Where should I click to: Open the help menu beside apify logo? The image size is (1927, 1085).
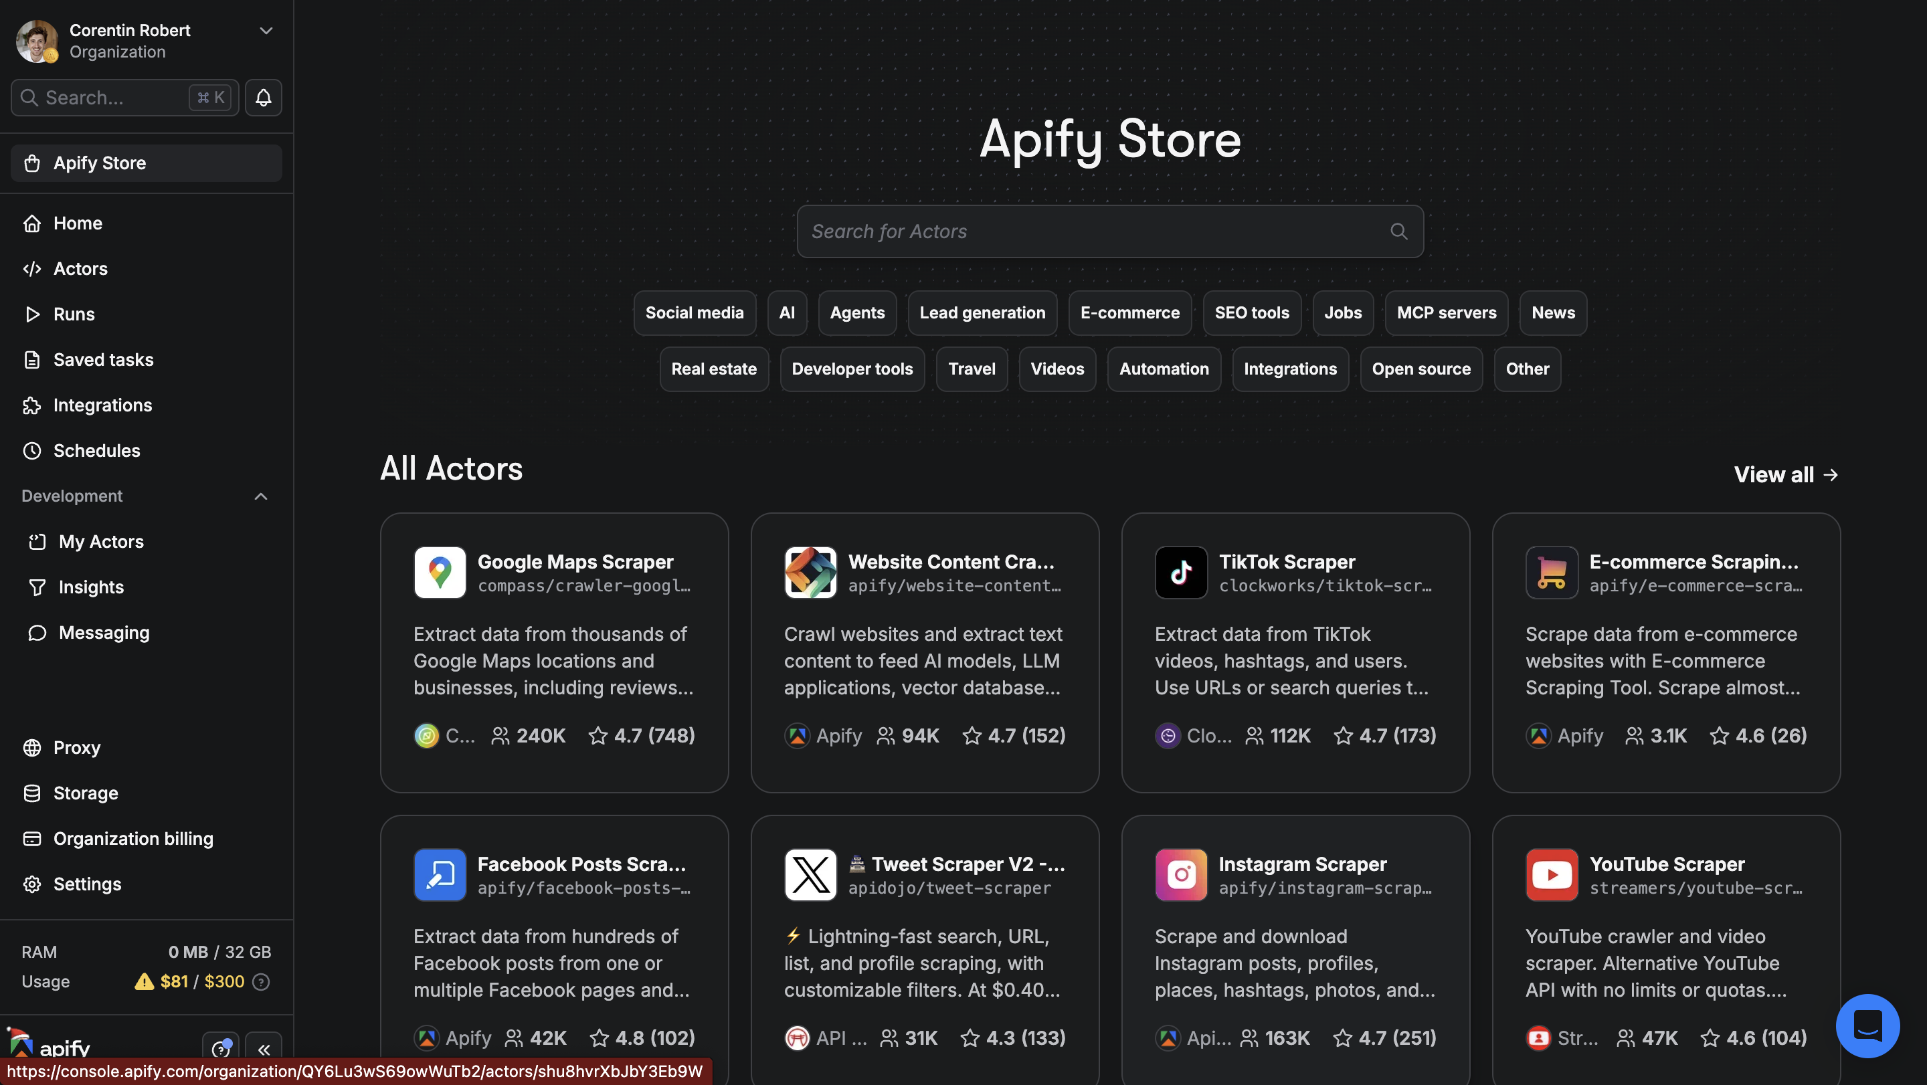point(221,1048)
